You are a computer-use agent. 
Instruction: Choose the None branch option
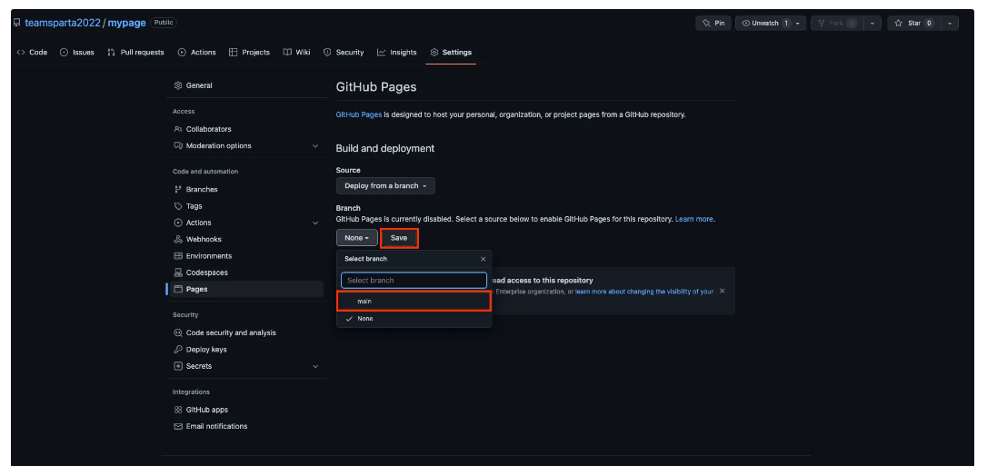414,319
